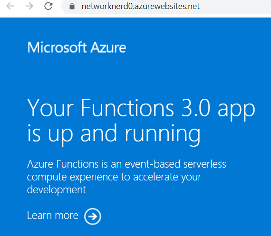271x236 pixels.
Task: Focus the address bar showing networknerd0.azurewebsites.net
Action: [166, 7]
